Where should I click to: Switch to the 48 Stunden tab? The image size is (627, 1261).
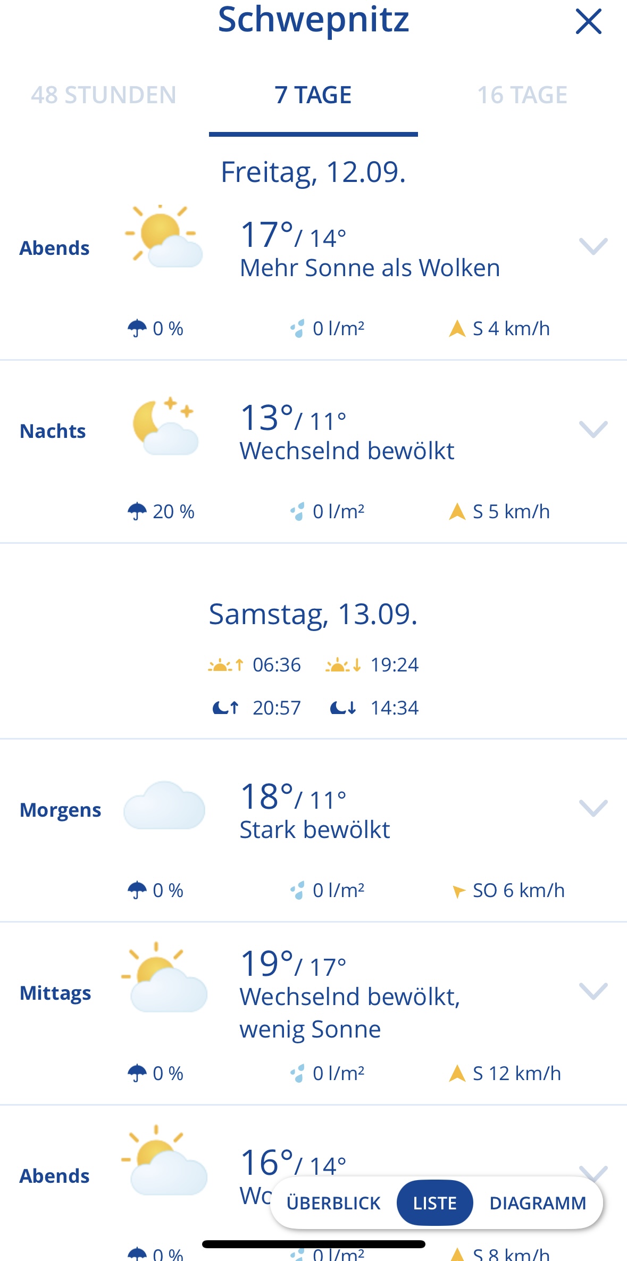[104, 95]
